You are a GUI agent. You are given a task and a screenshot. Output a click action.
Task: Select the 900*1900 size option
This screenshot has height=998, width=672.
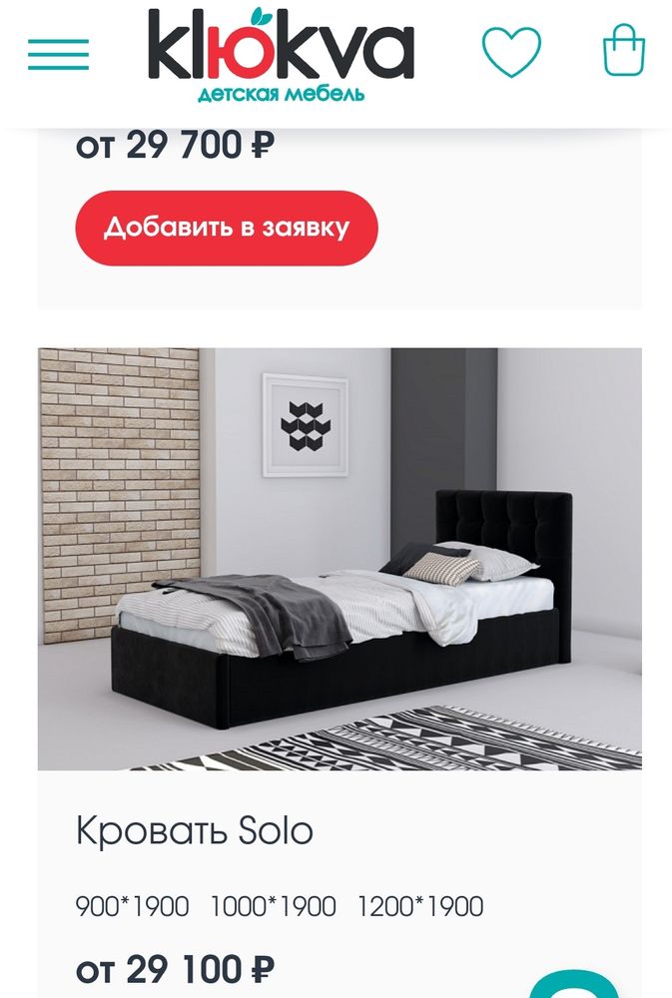tap(133, 906)
